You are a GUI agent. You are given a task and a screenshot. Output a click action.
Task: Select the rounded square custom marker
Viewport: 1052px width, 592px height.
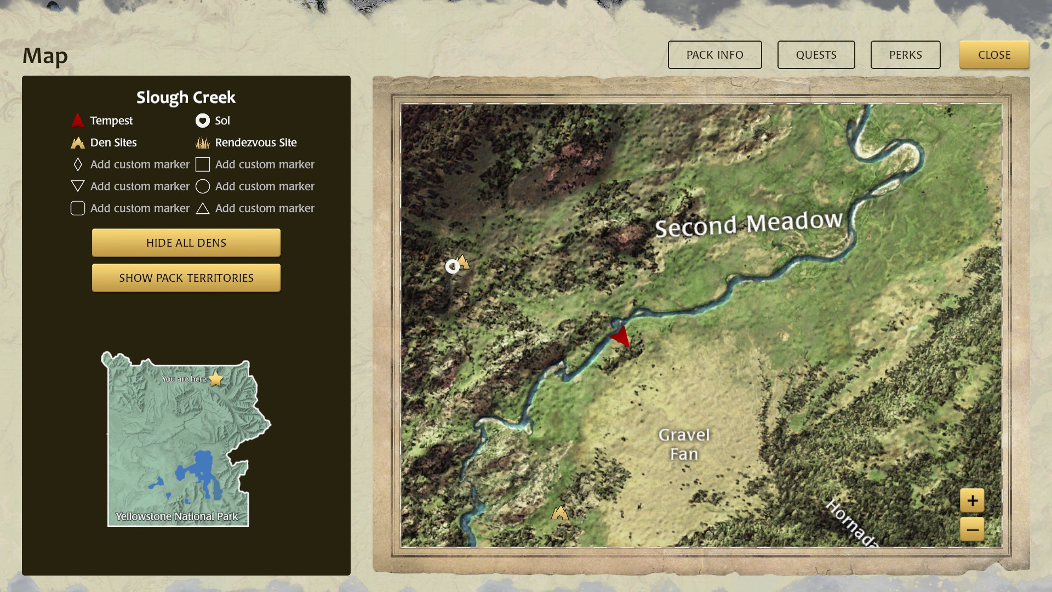pos(78,208)
